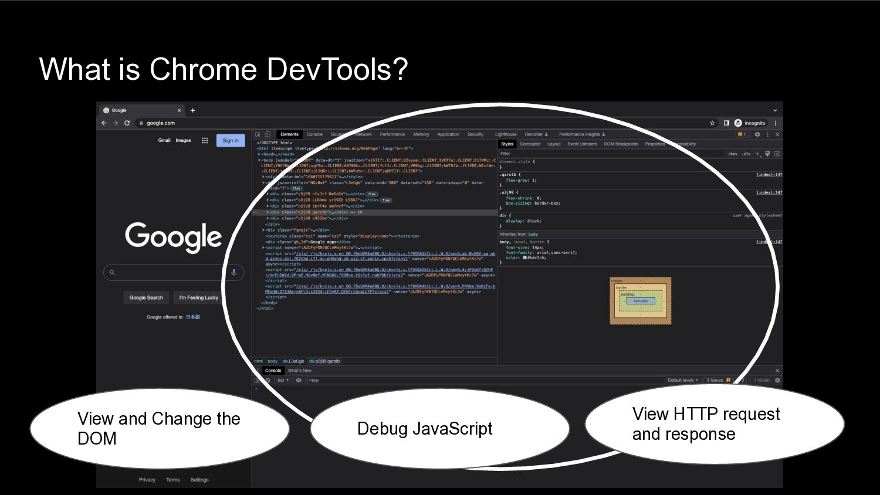Expand the div o3j99 ikrT4e node
Image resolution: width=880 pixels, height=495 pixels.
pos(268,206)
